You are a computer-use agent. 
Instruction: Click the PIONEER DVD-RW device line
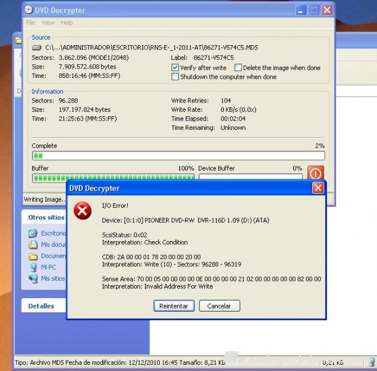click(x=186, y=220)
